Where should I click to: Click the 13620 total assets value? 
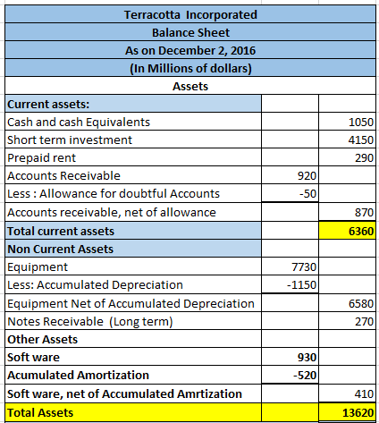click(347, 412)
